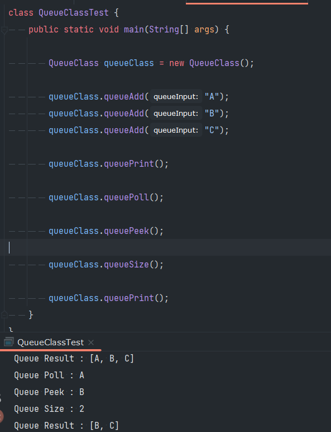
Task: Click the queueInput hint before "C"
Action: (x=176, y=130)
